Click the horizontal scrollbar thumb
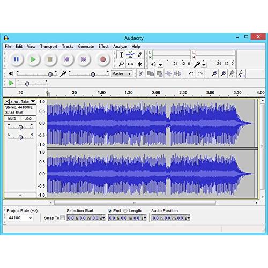The height and width of the screenshot is (268, 268). pyautogui.click(x=135, y=203)
